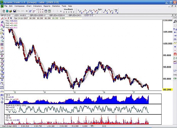Click the new chart document icon
This screenshot has width=177, height=128.
click(4, 11)
